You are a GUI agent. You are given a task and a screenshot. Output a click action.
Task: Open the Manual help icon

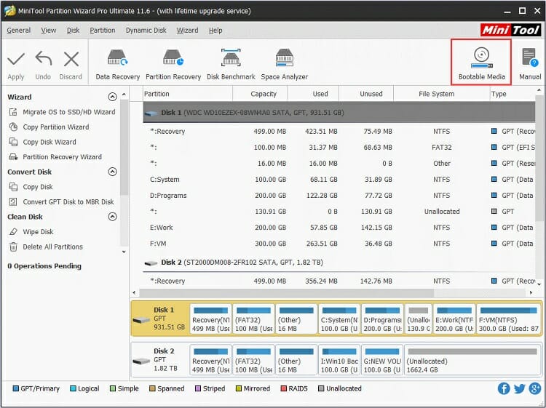coord(529,58)
